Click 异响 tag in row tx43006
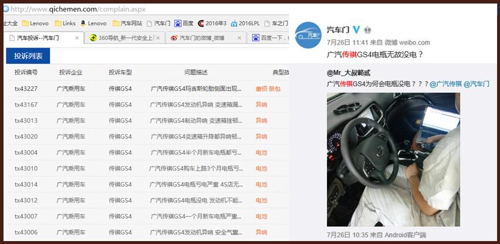 [x=261, y=232]
